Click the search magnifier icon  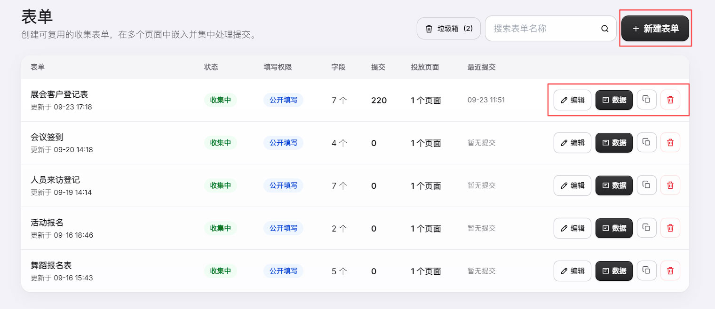605,29
